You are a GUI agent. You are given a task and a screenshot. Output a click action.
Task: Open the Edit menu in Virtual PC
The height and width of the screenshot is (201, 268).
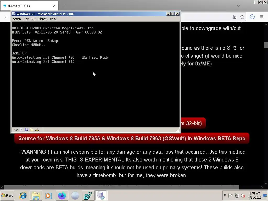point(26,19)
